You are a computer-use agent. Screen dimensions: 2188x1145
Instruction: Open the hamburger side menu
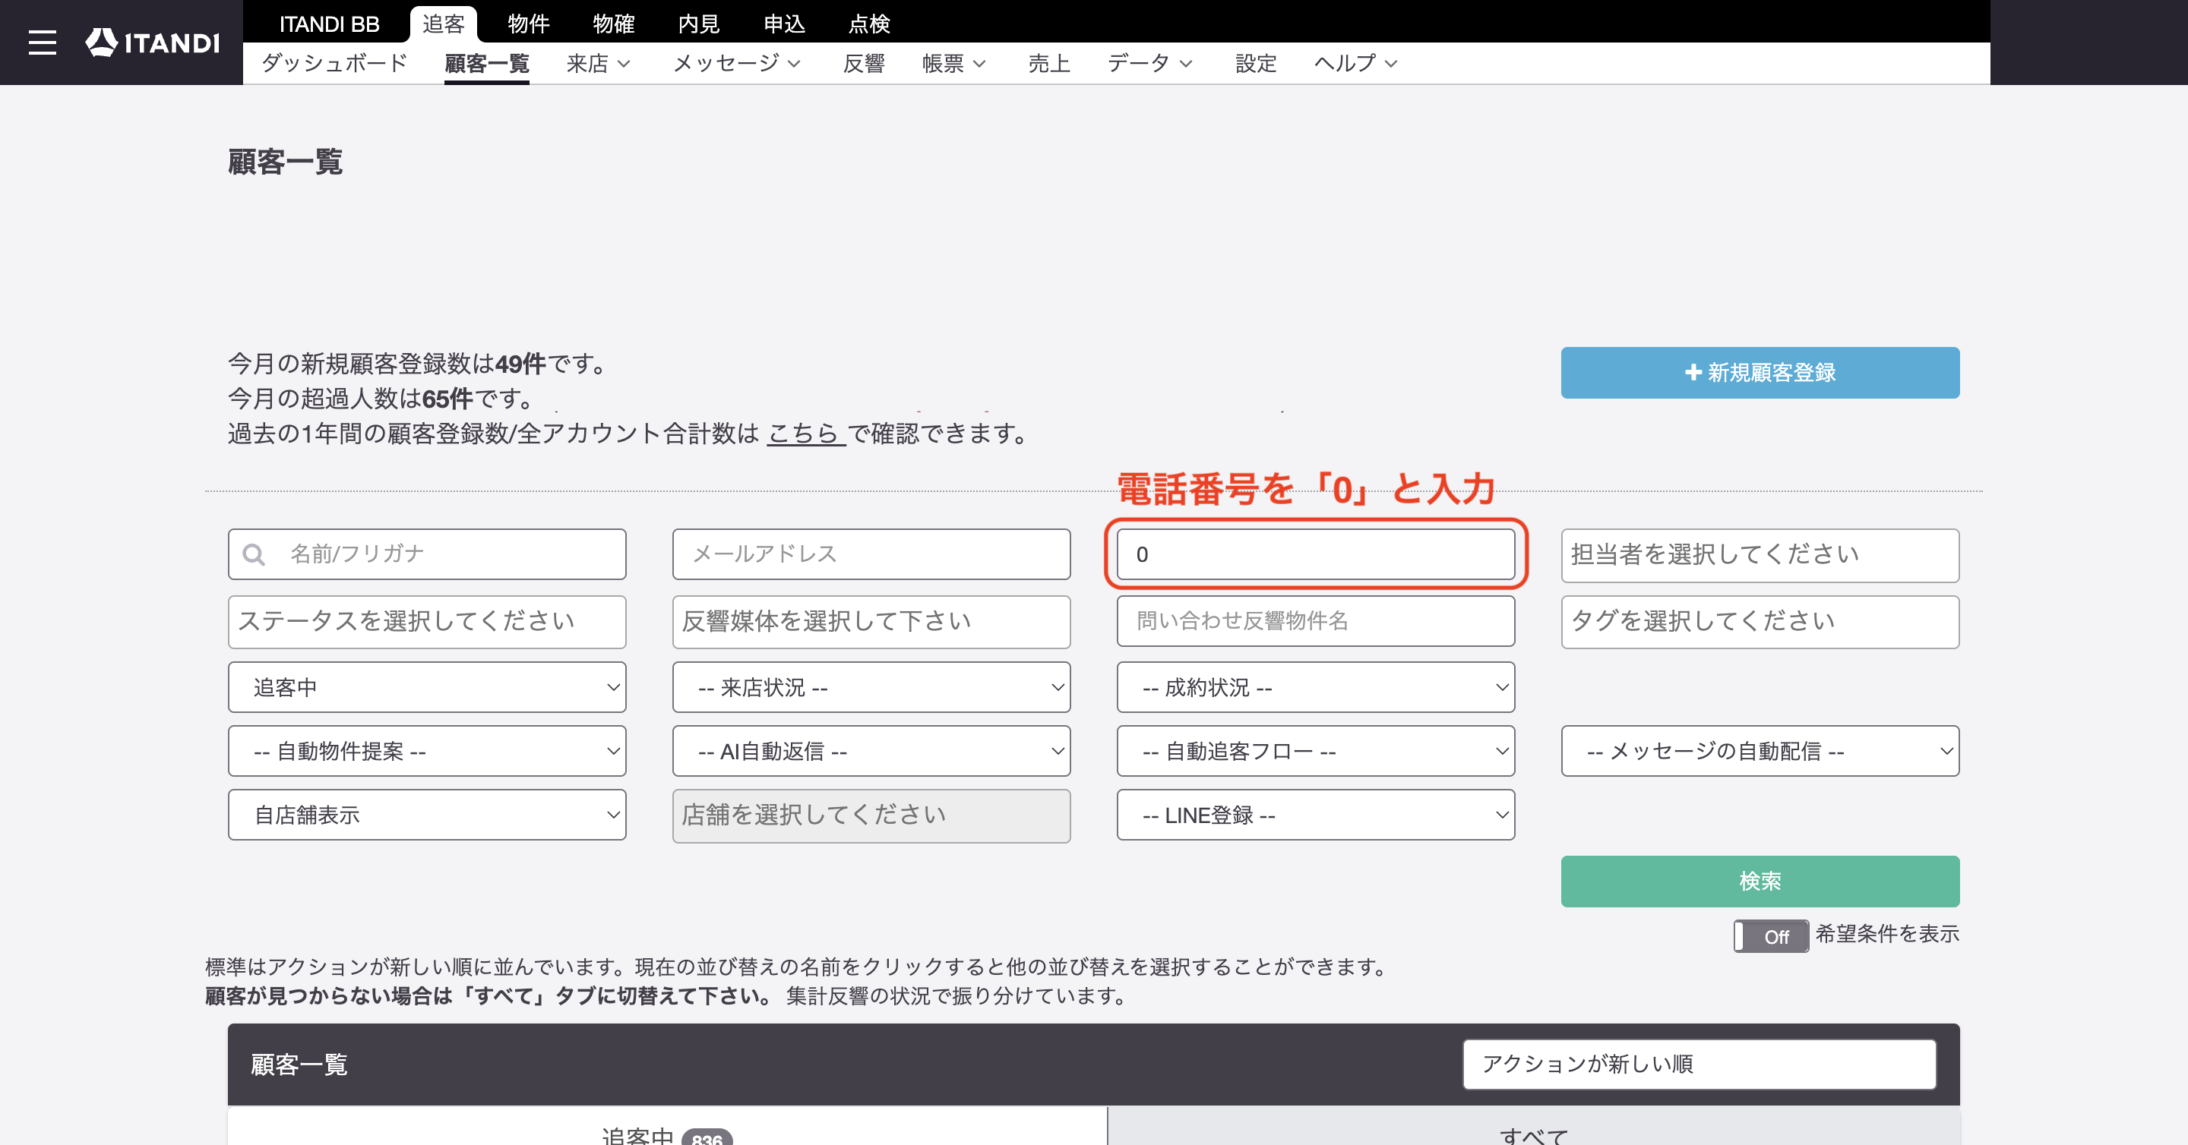tap(42, 43)
